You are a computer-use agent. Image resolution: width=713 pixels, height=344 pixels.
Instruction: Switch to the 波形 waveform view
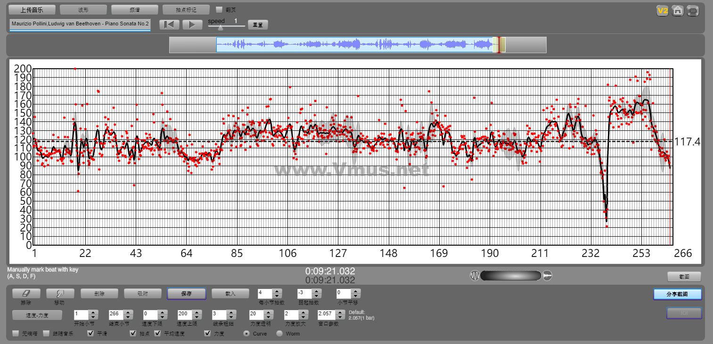(83, 9)
